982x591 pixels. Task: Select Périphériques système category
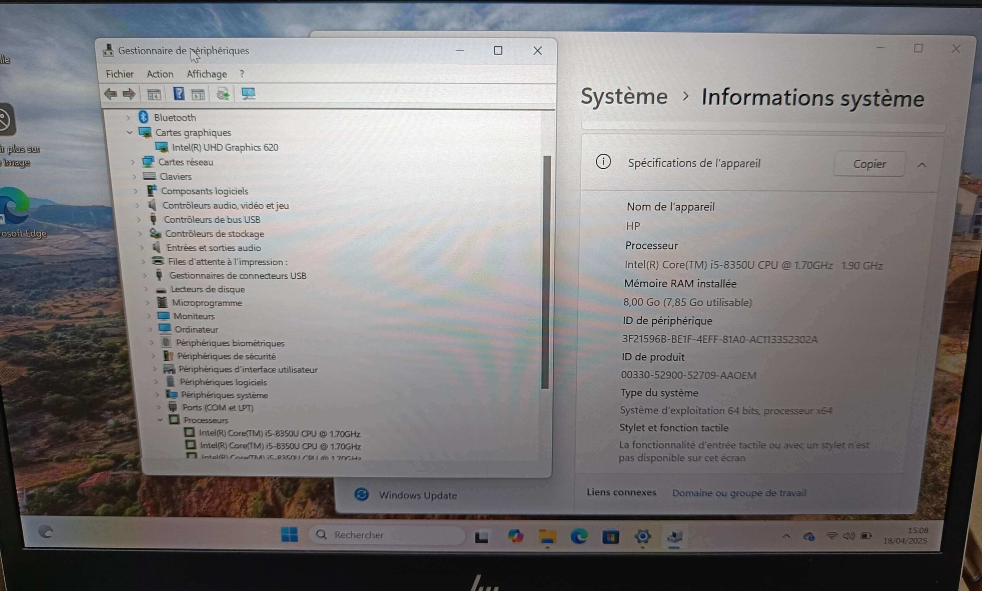[x=224, y=395]
